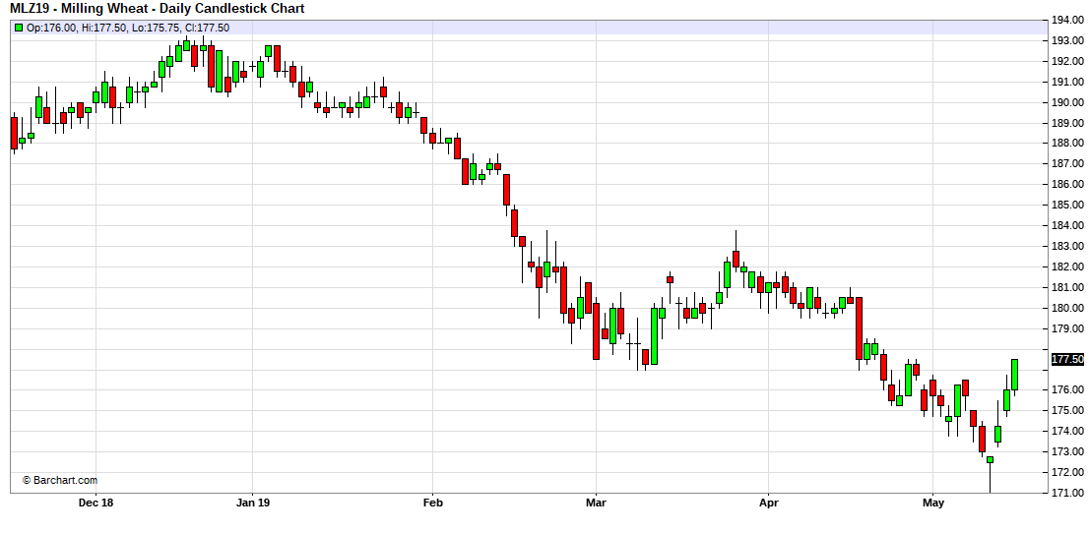Click the "Feb" label on the time axis
Image resolution: width=1089 pixels, height=533 pixels.
click(x=432, y=503)
